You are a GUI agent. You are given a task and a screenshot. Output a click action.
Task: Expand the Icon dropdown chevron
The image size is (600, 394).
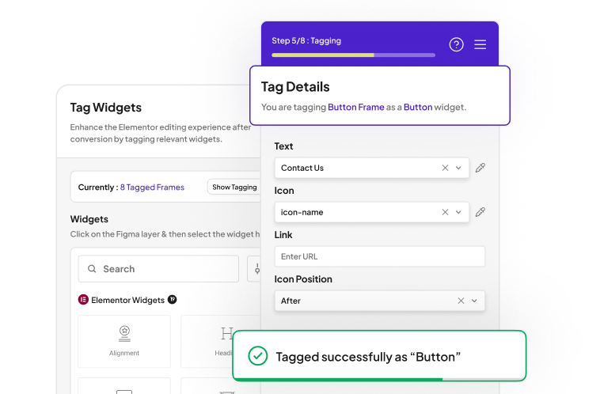click(x=458, y=212)
